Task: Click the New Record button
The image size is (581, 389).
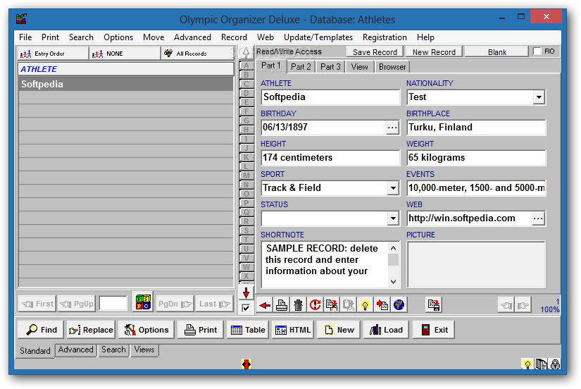Action: (x=434, y=52)
